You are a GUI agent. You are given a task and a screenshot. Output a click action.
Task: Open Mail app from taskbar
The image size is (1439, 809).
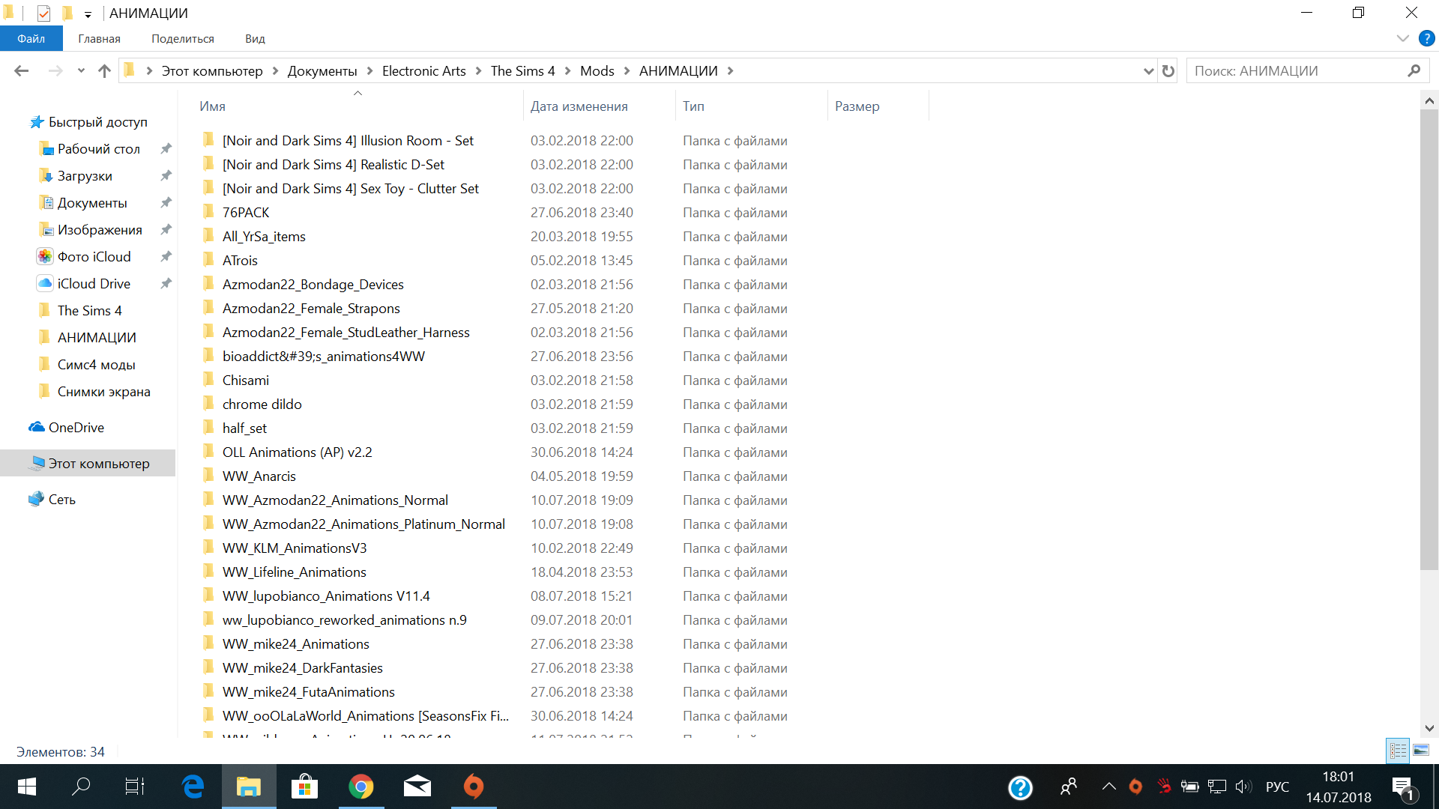click(x=417, y=787)
